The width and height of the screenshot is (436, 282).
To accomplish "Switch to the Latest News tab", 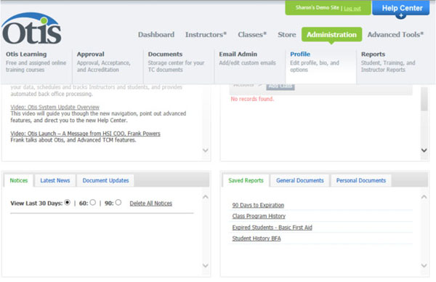I will [x=55, y=180].
